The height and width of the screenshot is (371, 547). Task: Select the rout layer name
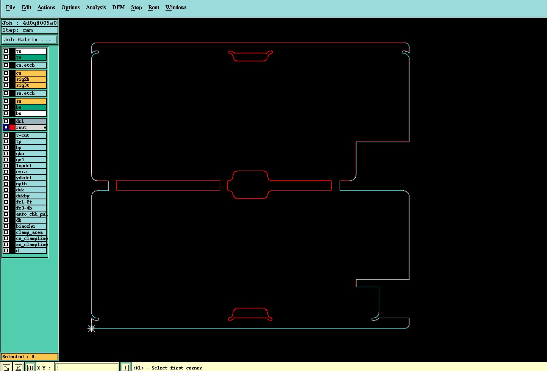click(31, 127)
